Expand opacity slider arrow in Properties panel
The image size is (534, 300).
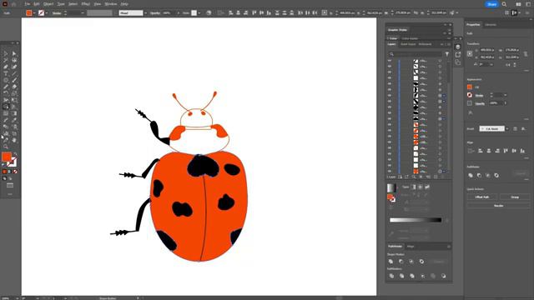pos(506,103)
